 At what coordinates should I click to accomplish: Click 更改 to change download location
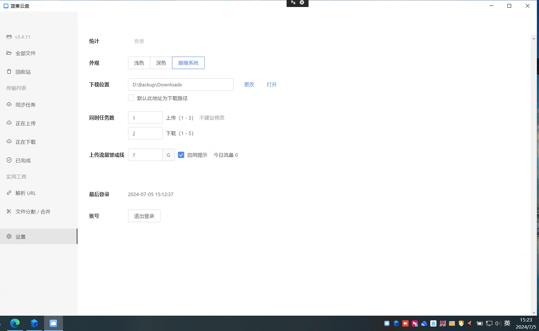[x=249, y=85]
